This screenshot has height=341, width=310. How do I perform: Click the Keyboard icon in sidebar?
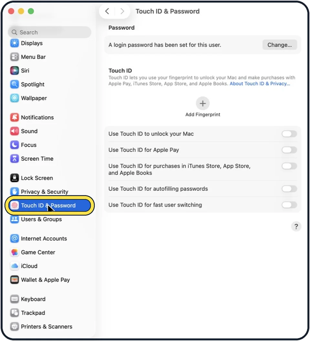15,299
